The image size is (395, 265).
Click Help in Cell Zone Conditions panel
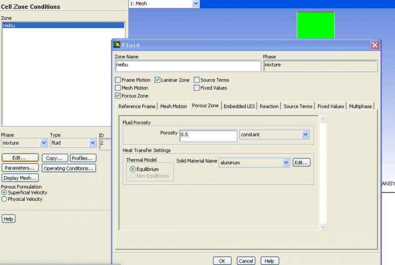pos(8,219)
